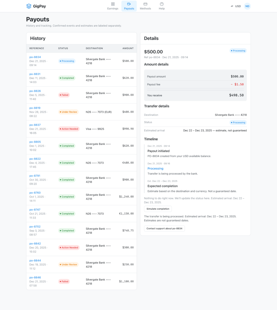277x310 pixels.
Task: Switch to the Payouts tab
Action: tap(129, 6)
